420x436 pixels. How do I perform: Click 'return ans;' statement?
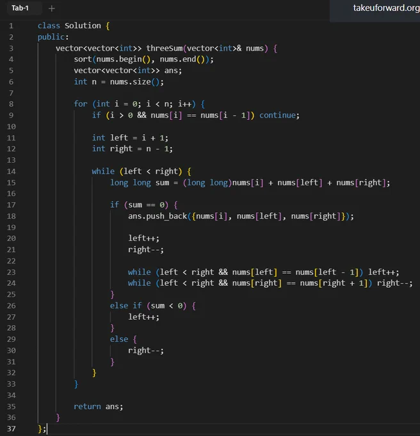coord(98,407)
